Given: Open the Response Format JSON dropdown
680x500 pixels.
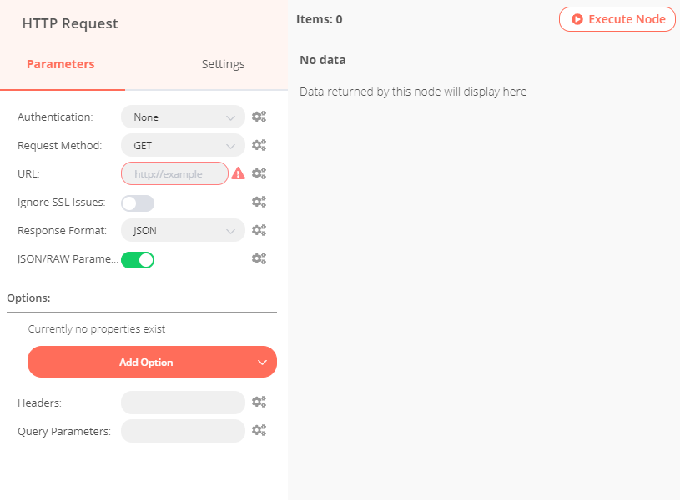Looking at the screenshot, I should pos(183,230).
